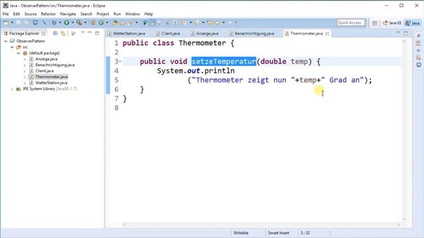Select Client.java in Package Explorer
Viewport: 424px width, 238px height.
tap(44, 71)
